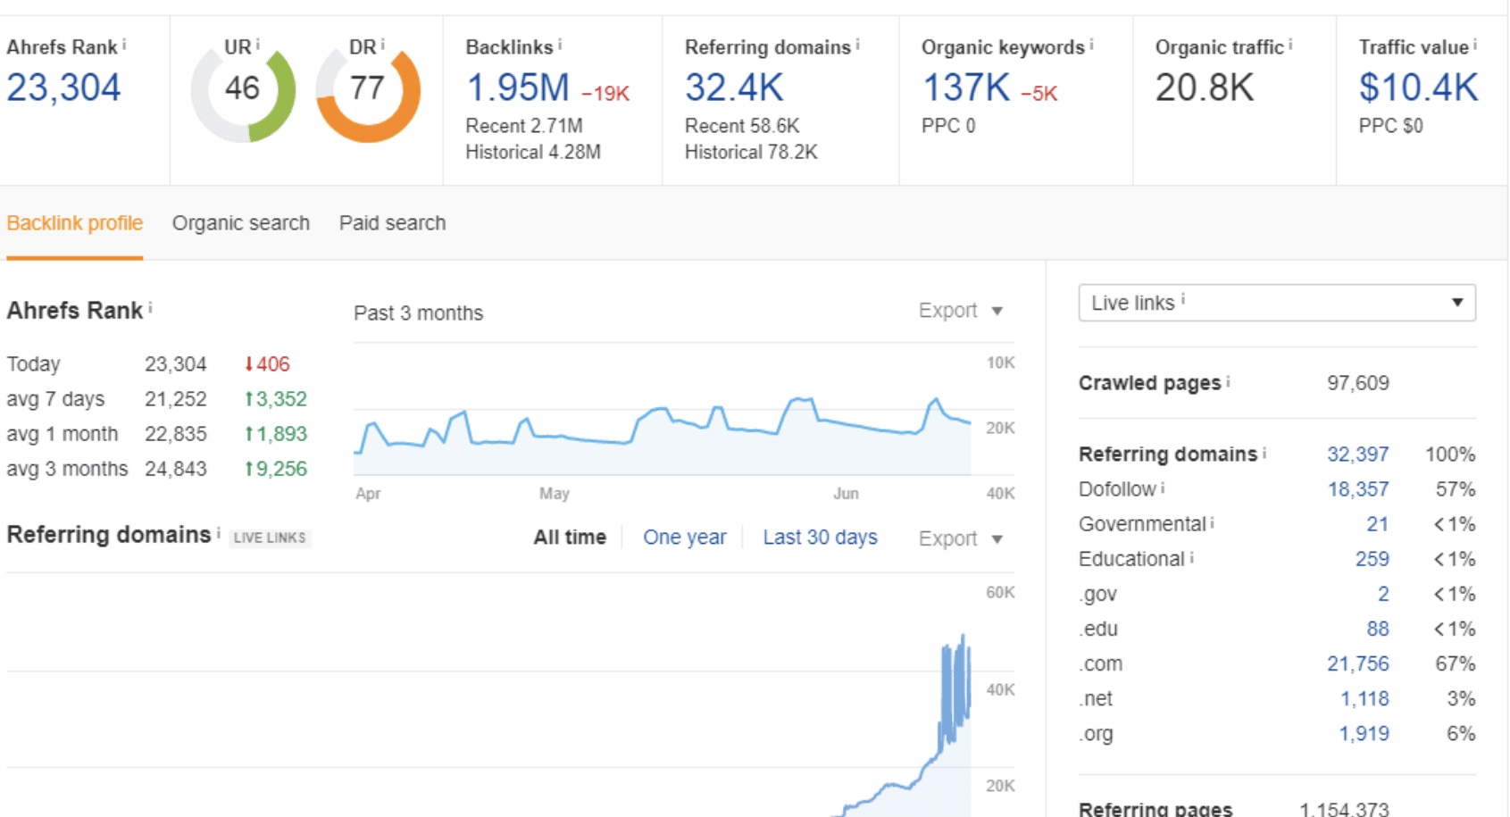
Task: Open the 32.4K referring domains link
Action: pyautogui.click(x=734, y=88)
